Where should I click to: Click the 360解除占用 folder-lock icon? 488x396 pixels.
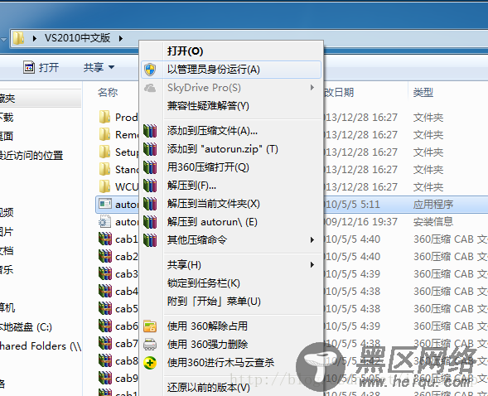click(150, 326)
